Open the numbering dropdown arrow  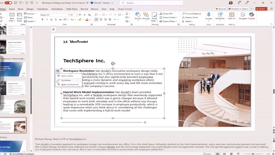107,15
